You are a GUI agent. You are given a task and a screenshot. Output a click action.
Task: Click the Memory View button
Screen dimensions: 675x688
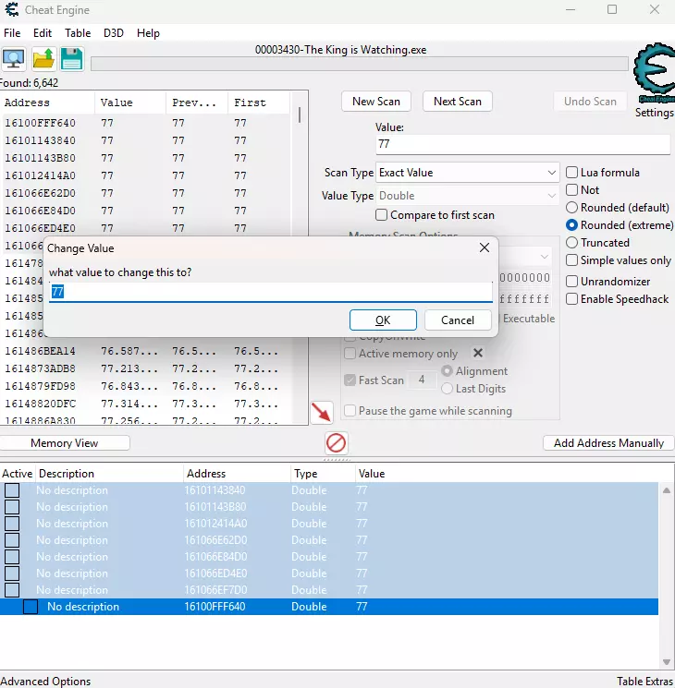click(x=64, y=442)
